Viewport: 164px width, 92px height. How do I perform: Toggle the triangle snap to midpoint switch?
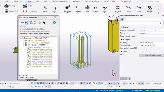[x=118, y=83]
